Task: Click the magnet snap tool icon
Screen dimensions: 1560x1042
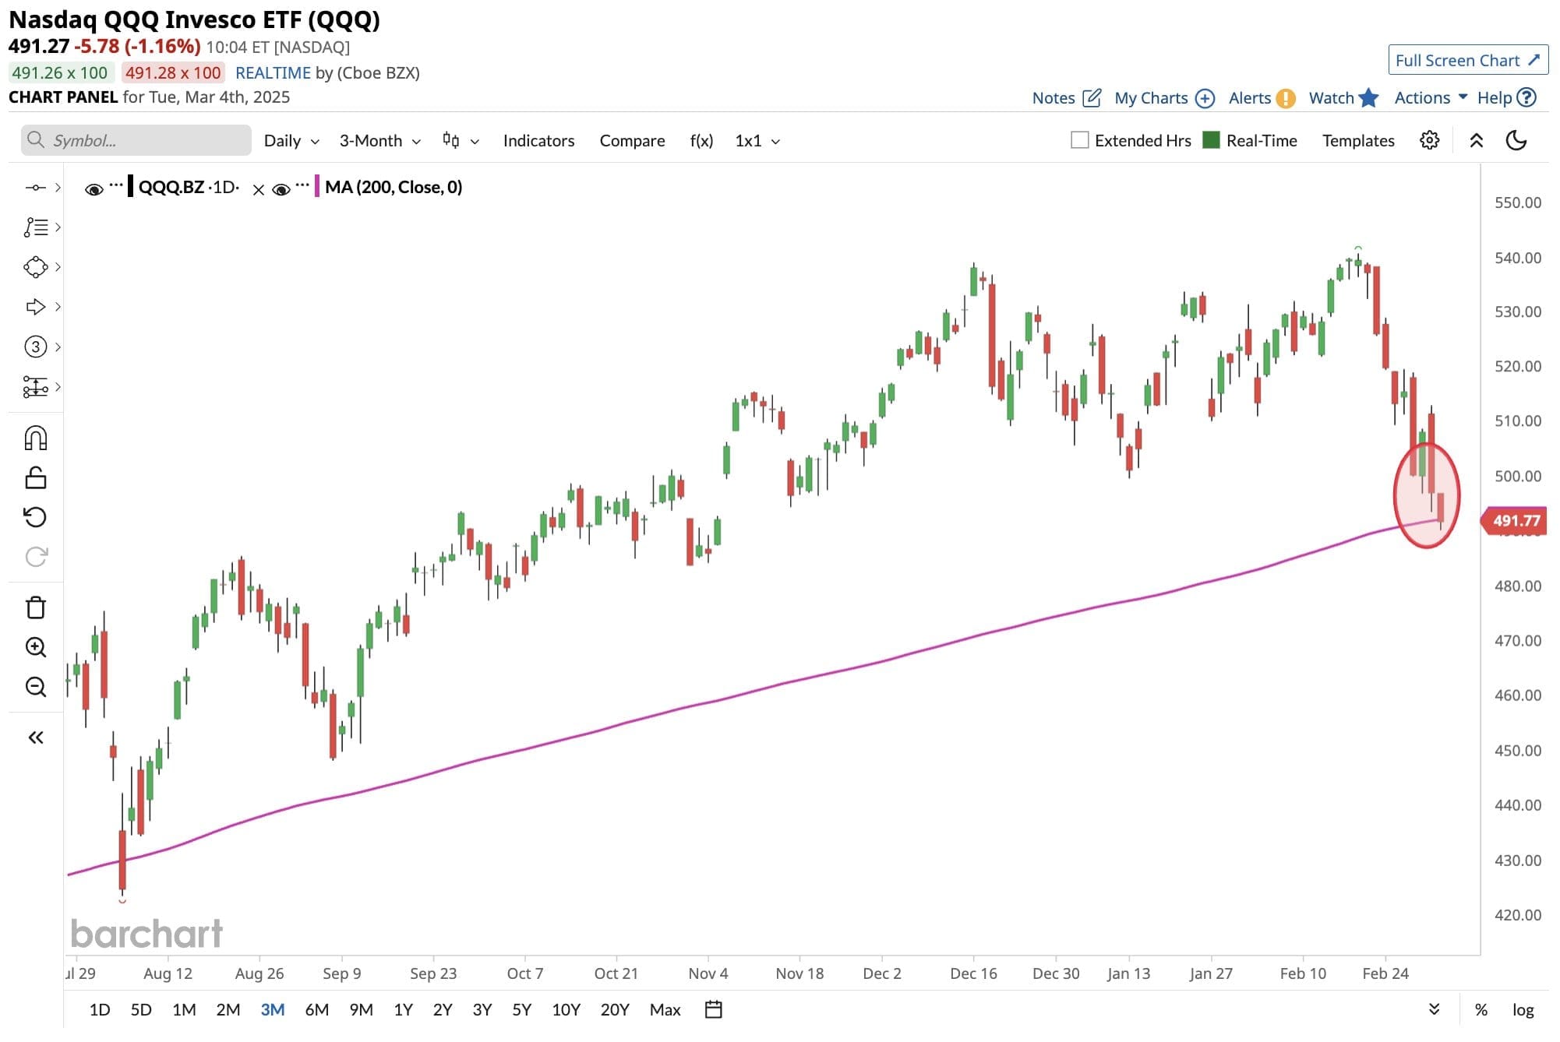Action: tap(36, 438)
